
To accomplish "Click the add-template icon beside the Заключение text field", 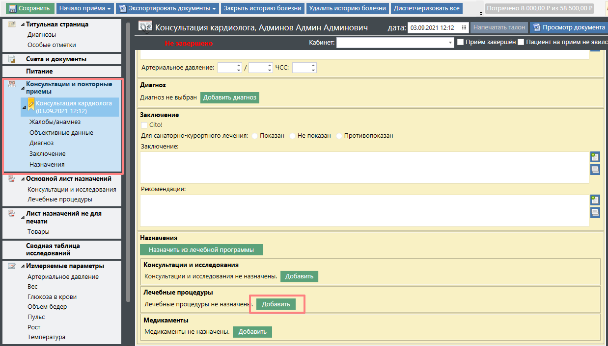I will pyautogui.click(x=595, y=157).
